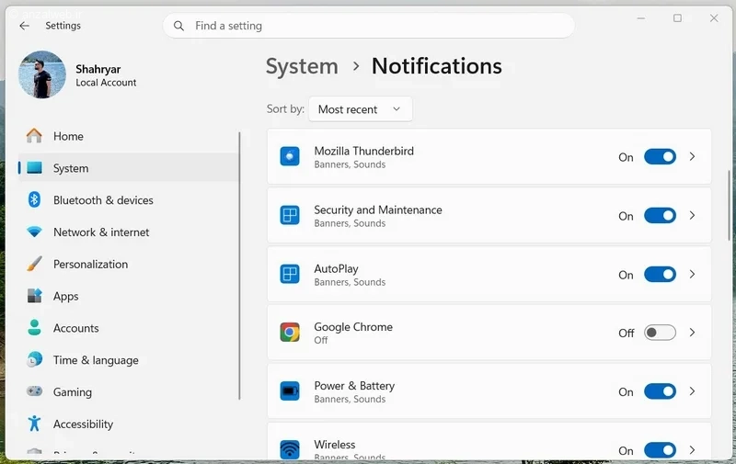Disable Security and Maintenance notifications toggle
Screen dimensions: 736x464
coord(660,216)
